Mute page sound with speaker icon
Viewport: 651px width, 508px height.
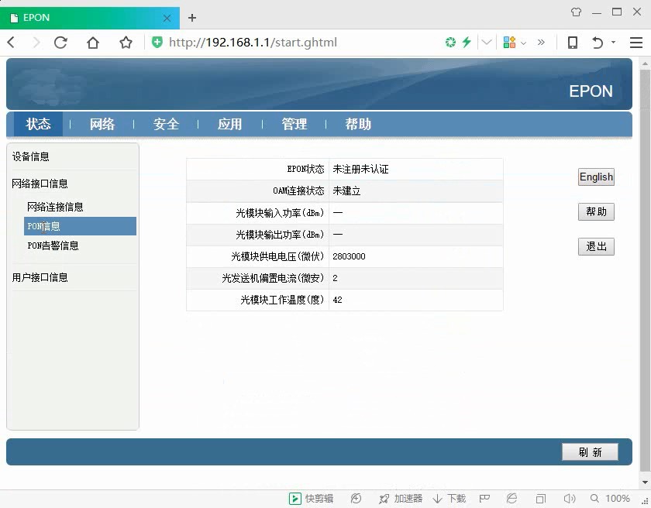(x=569, y=499)
